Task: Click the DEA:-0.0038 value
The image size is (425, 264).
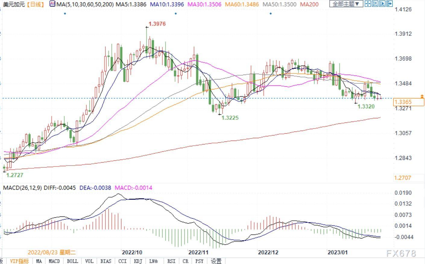Action: pos(95,188)
